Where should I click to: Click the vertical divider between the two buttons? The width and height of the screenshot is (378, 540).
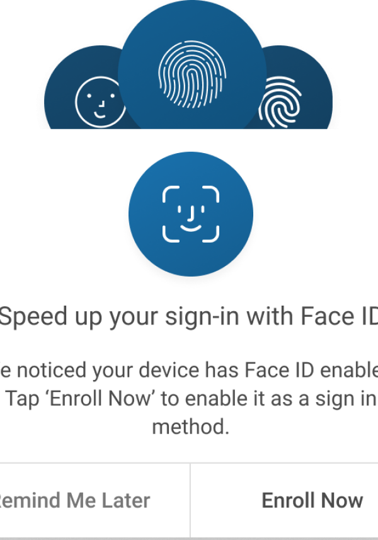point(190,500)
